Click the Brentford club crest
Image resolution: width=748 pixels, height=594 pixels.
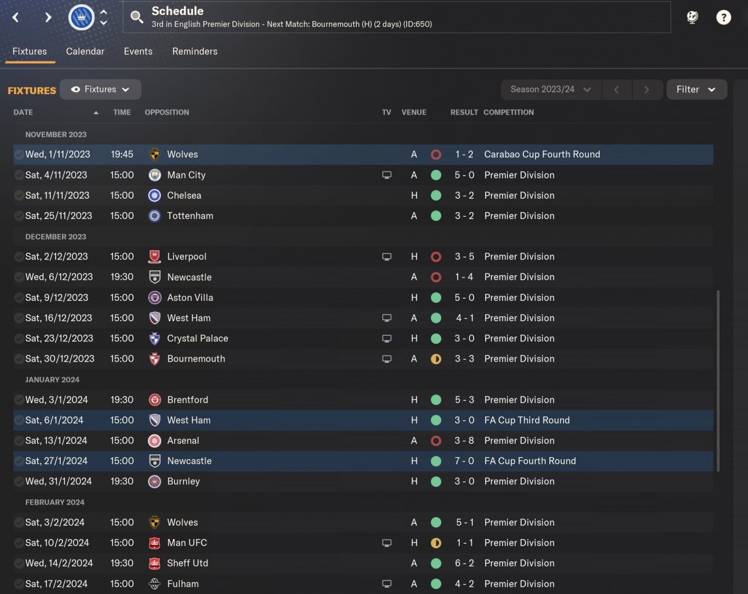tap(155, 400)
